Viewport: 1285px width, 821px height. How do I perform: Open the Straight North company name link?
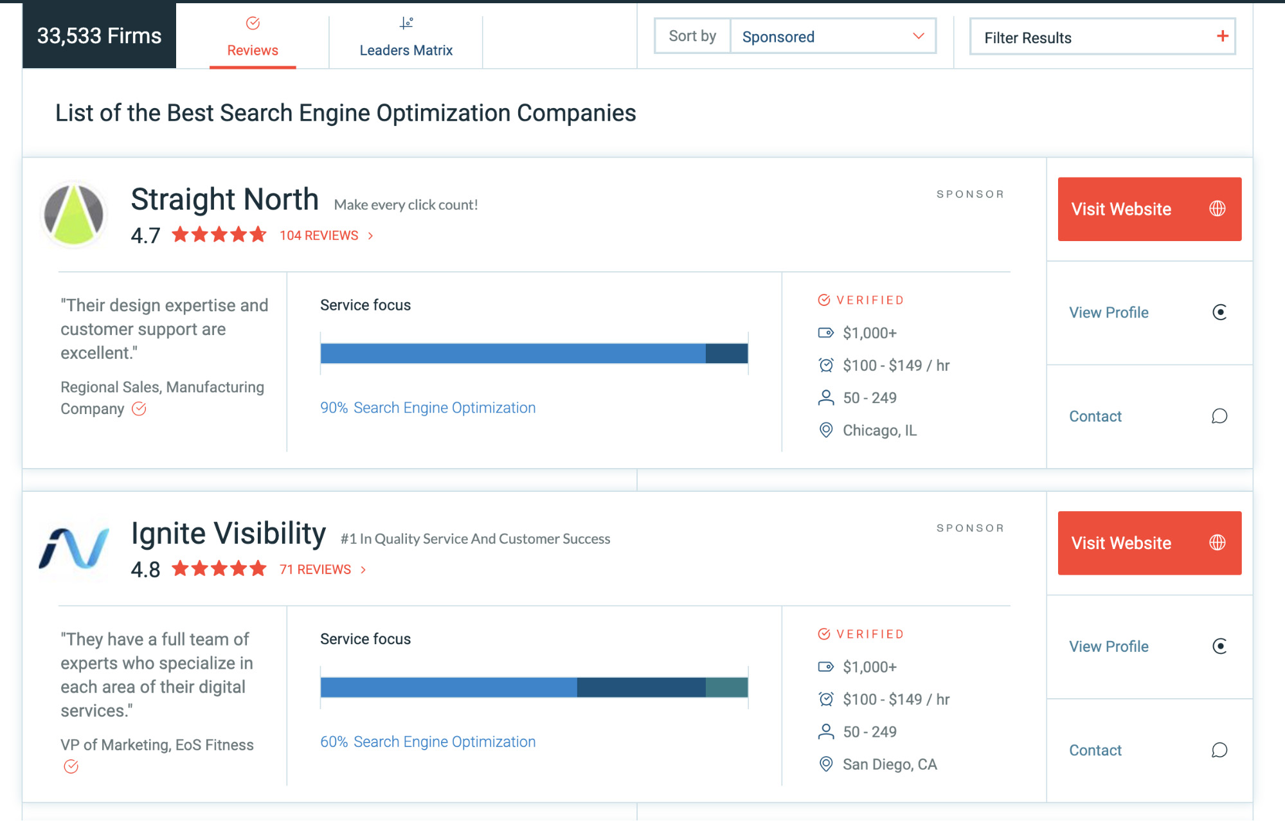(224, 199)
